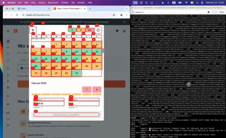Pick January 15 in the calendar
This screenshot has height=138, width=226.
pyautogui.click(x=56, y=59)
